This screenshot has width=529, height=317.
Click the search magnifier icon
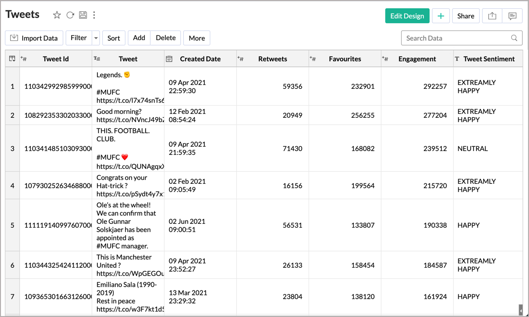point(514,38)
